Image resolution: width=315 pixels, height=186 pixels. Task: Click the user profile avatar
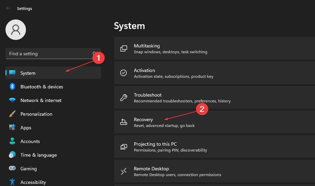(x=16, y=30)
